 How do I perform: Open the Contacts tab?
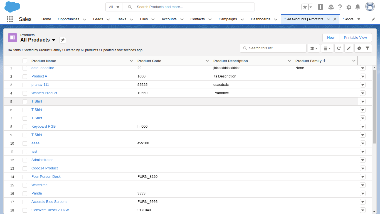pyautogui.click(x=198, y=19)
